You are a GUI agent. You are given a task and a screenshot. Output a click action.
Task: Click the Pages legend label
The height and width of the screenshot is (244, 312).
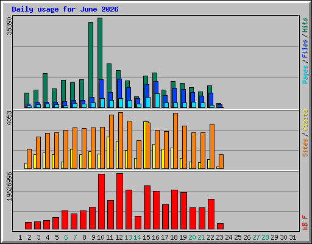coord(305,74)
